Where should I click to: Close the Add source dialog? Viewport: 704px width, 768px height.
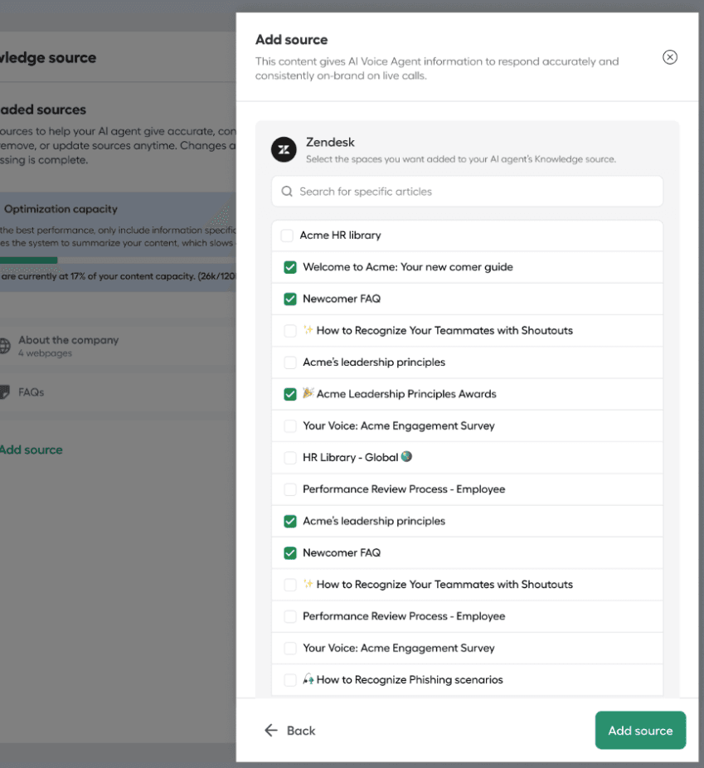(670, 57)
